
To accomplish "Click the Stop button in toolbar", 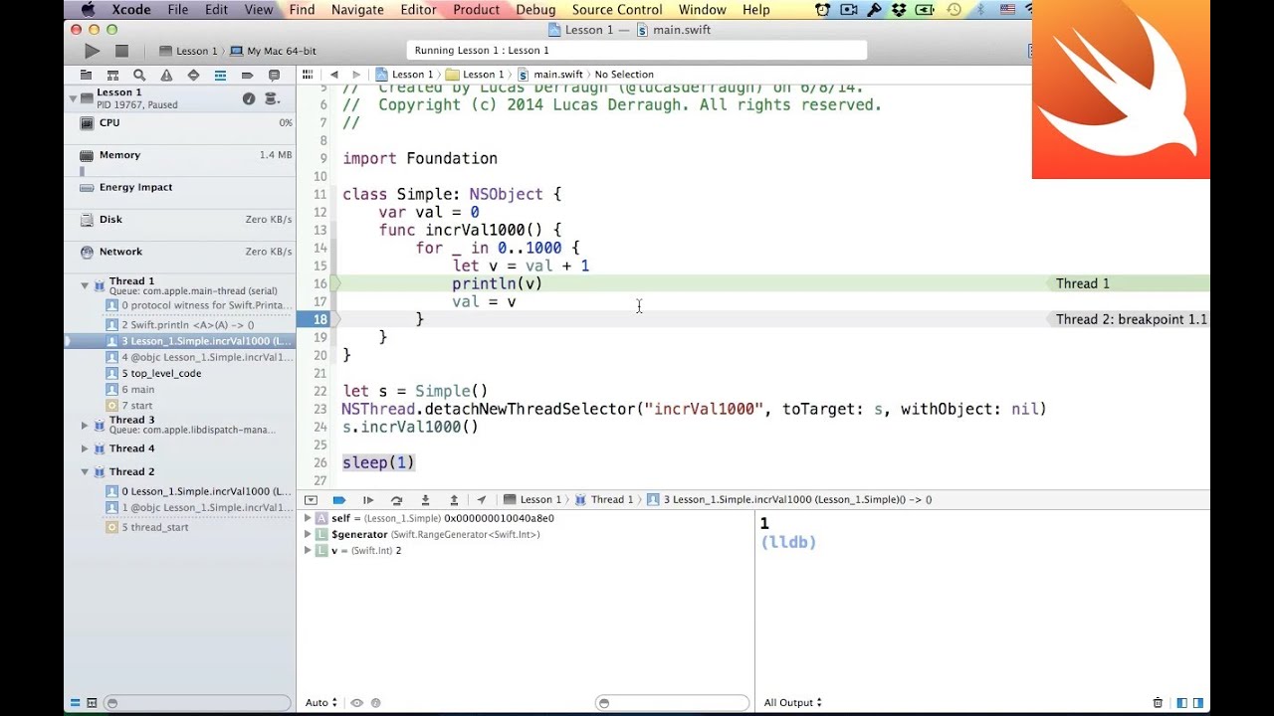I will point(121,51).
